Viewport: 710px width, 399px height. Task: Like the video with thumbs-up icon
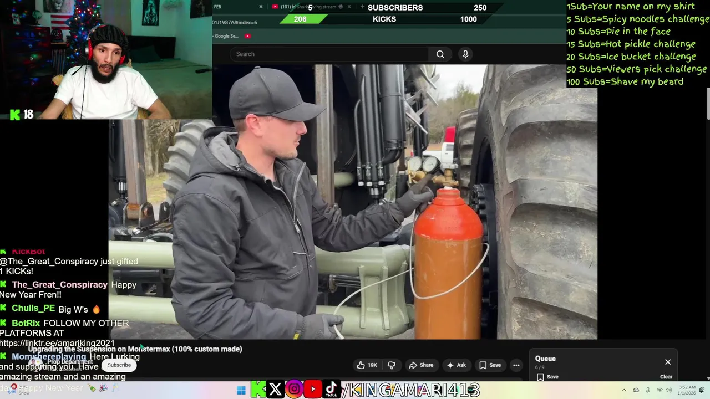tap(367, 365)
